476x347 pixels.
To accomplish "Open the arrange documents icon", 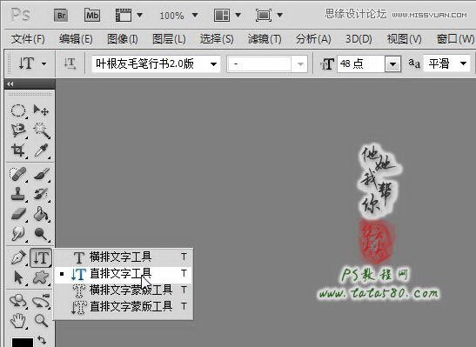I will point(222,15).
